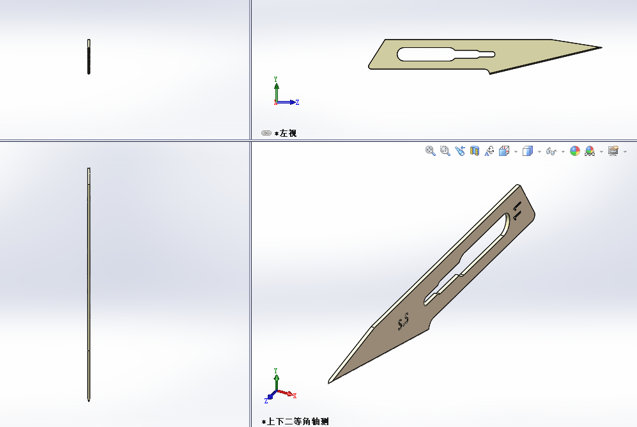Click the View Settings monitor icon
637x427 pixels.
613,151
